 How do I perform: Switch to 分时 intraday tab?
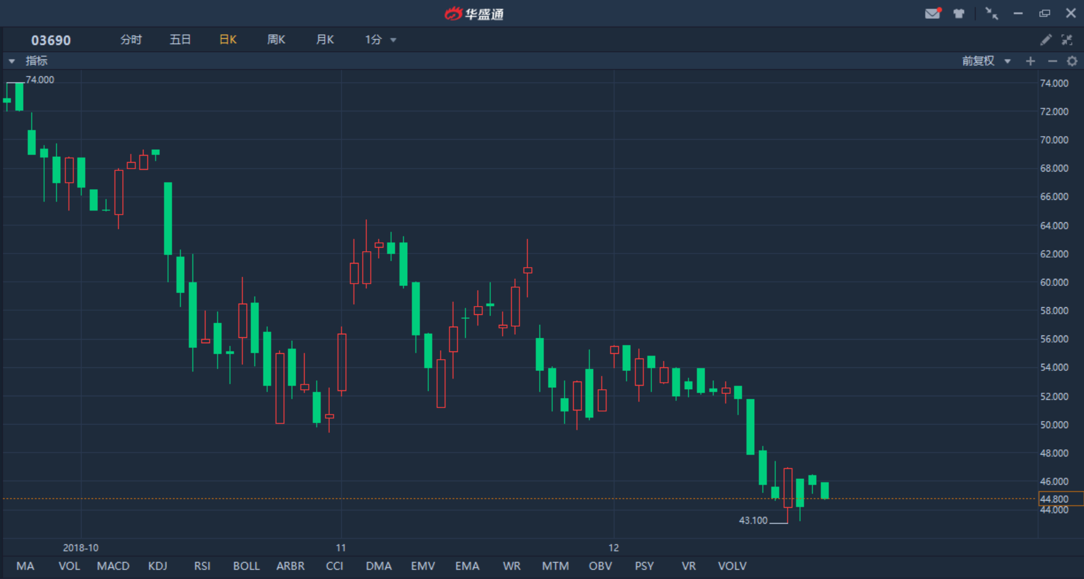tap(131, 40)
